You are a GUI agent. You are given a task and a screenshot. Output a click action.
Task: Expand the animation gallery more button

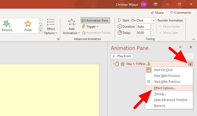click(41, 31)
